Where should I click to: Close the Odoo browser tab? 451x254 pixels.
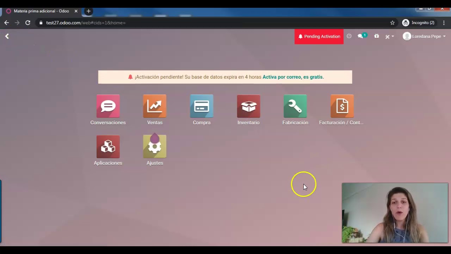tap(76, 11)
